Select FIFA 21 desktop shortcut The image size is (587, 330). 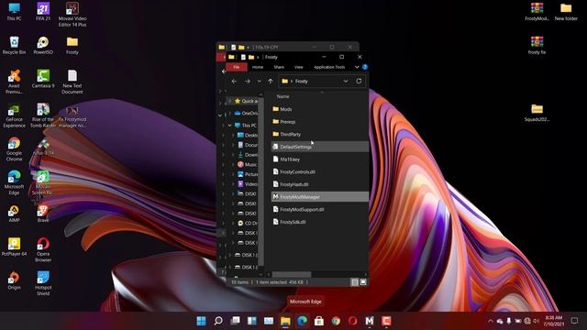coord(43,12)
